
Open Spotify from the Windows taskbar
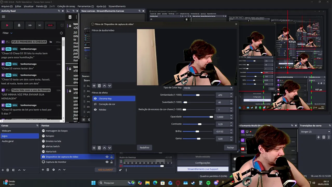(209, 183)
